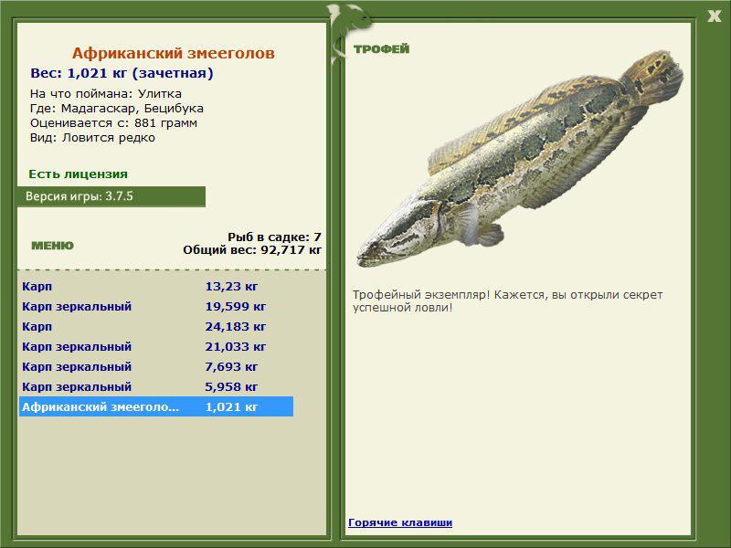Select the Карп row weighing 13,23 кг
This screenshot has height=548, width=731.
[156, 286]
